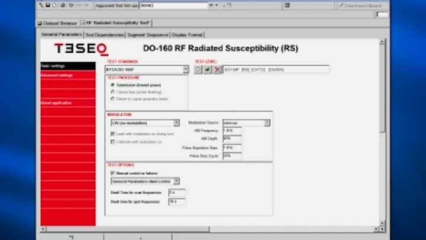Click Dwell Time for scan frequencies field
Viewport: 426px width, 240px height.
[177, 193]
